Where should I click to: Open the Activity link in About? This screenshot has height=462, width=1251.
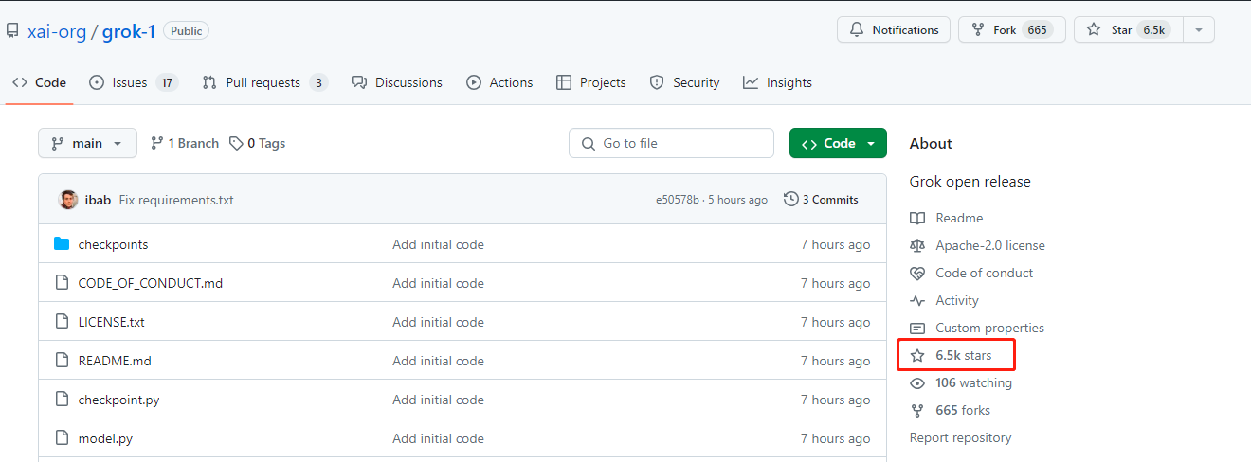956,300
